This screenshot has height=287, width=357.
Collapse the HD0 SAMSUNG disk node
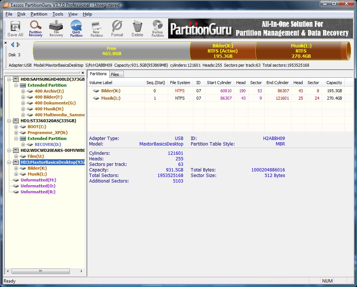click(9, 79)
